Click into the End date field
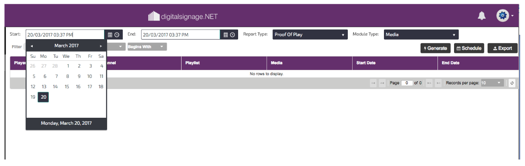 (x=181, y=35)
